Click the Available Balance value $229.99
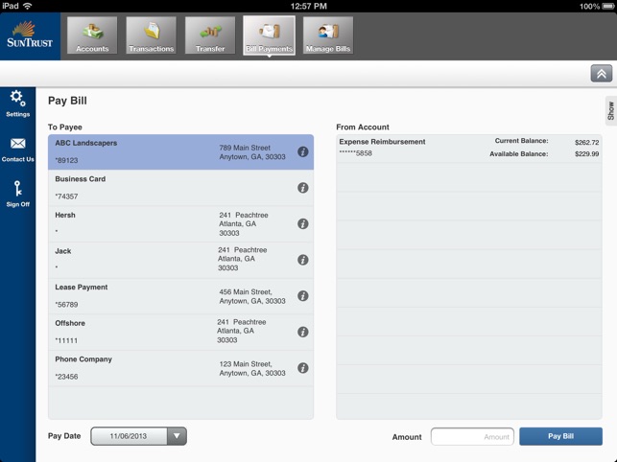This screenshot has height=462, width=617. point(586,154)
